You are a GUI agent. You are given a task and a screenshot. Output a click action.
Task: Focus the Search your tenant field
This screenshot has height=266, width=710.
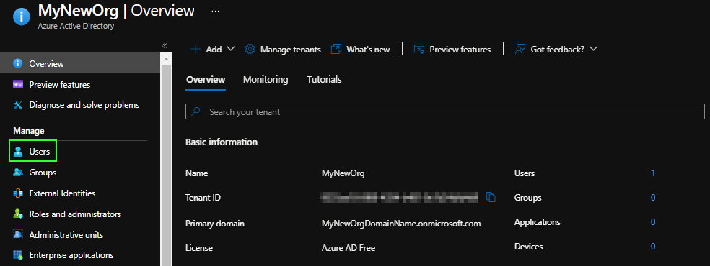pos(445,111)
